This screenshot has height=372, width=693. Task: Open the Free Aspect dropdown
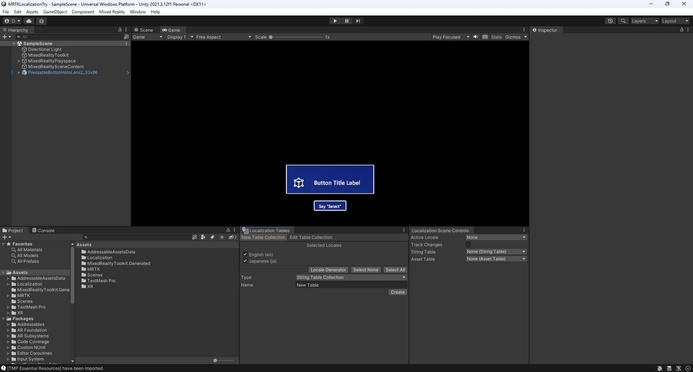[223, 37]
